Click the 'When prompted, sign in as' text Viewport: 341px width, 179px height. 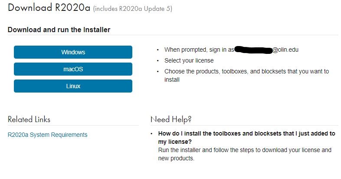coord(199,50)
